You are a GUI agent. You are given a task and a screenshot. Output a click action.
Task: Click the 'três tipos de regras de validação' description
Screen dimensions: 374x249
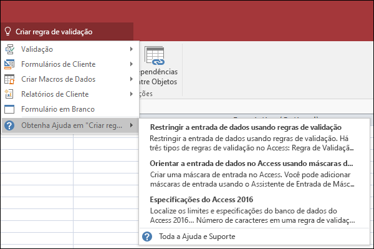[x=252, y=144]
